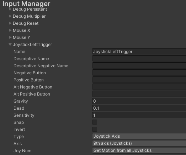Select the Debug Reset row label
The height and width of the screenshot is (155, 186).
click(x=26, y=23)
